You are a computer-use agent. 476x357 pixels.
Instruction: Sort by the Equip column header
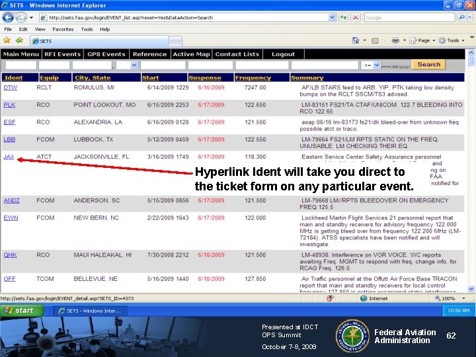point(49,78)
